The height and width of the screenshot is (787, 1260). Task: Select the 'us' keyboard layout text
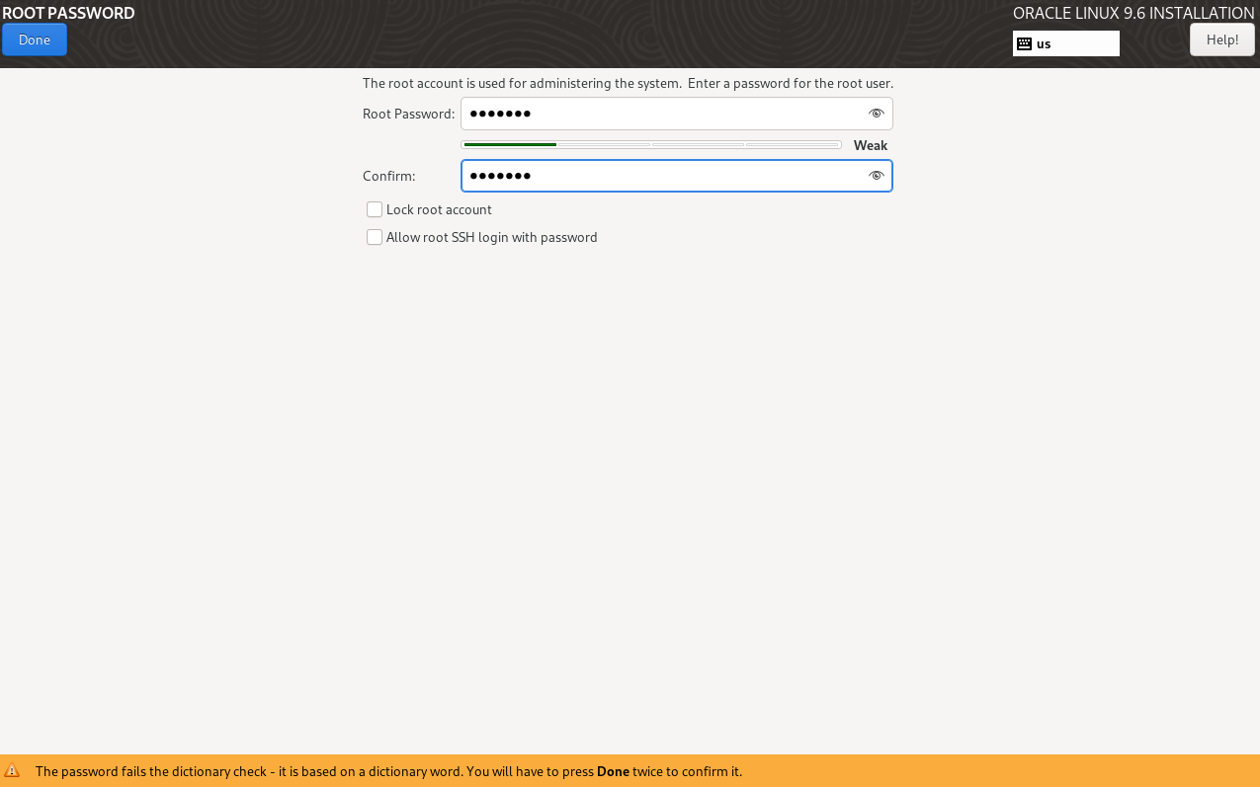[1044, 43]
